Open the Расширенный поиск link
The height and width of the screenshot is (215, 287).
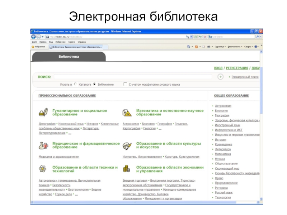click(245, 77)
